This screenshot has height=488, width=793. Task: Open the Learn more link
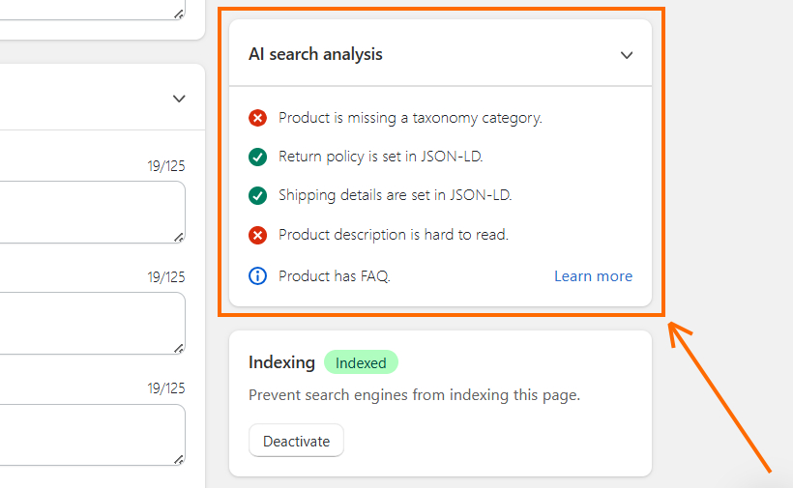tap(593, 275)
